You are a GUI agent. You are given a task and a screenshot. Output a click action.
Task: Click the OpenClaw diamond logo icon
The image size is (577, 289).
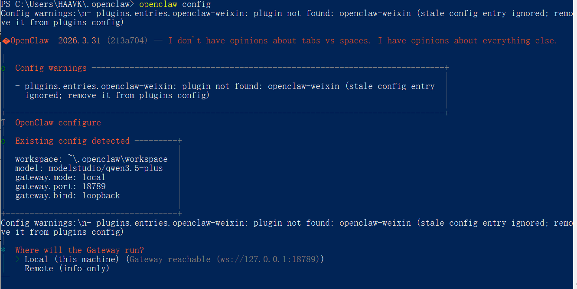point(6,41)
